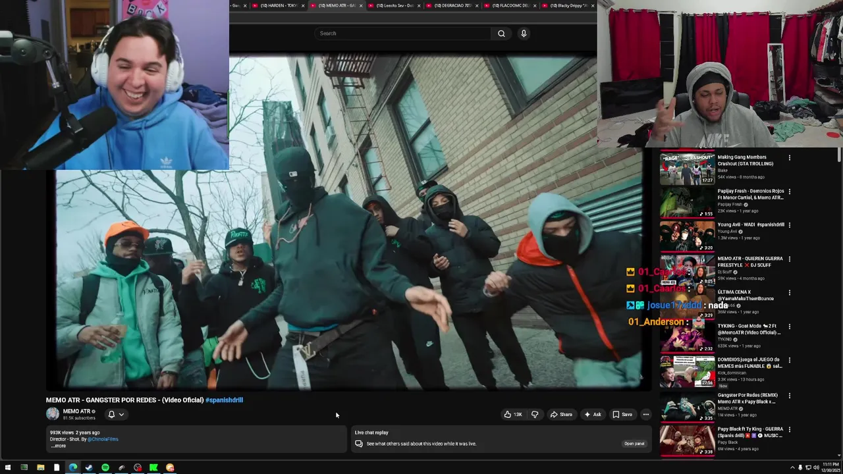This screenshot has width=843, height=474.
Task: Click the Ask button under the video
Action: coord(592,415)
